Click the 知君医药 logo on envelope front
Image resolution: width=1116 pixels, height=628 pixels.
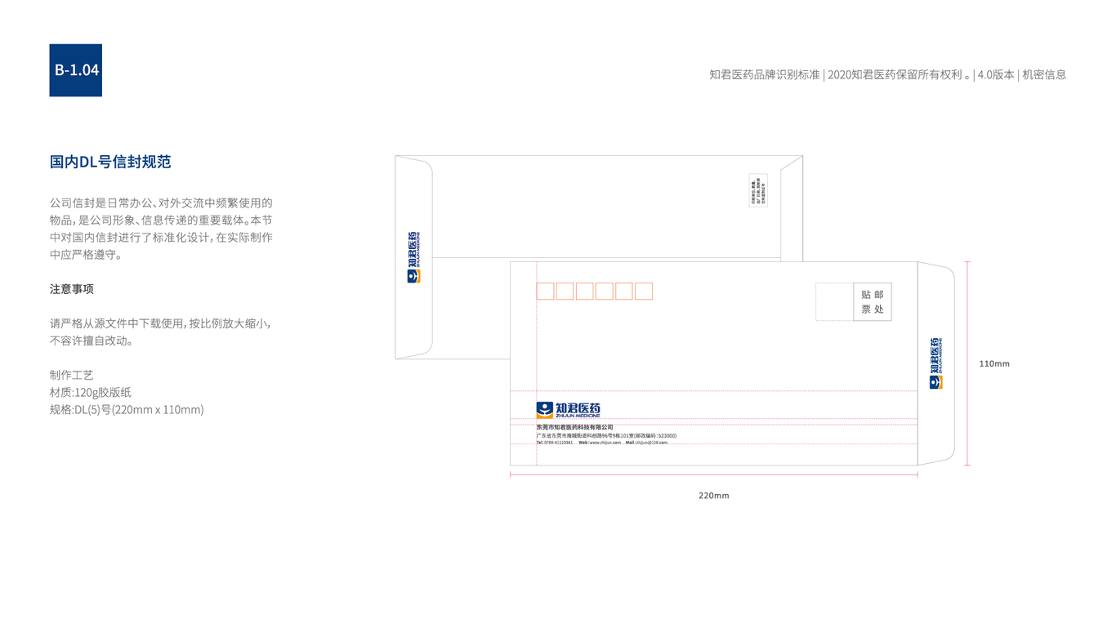pos(569,410)
